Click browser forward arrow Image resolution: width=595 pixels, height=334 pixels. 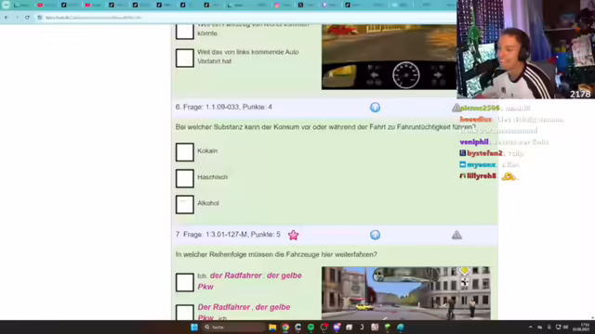coord(17,18)
